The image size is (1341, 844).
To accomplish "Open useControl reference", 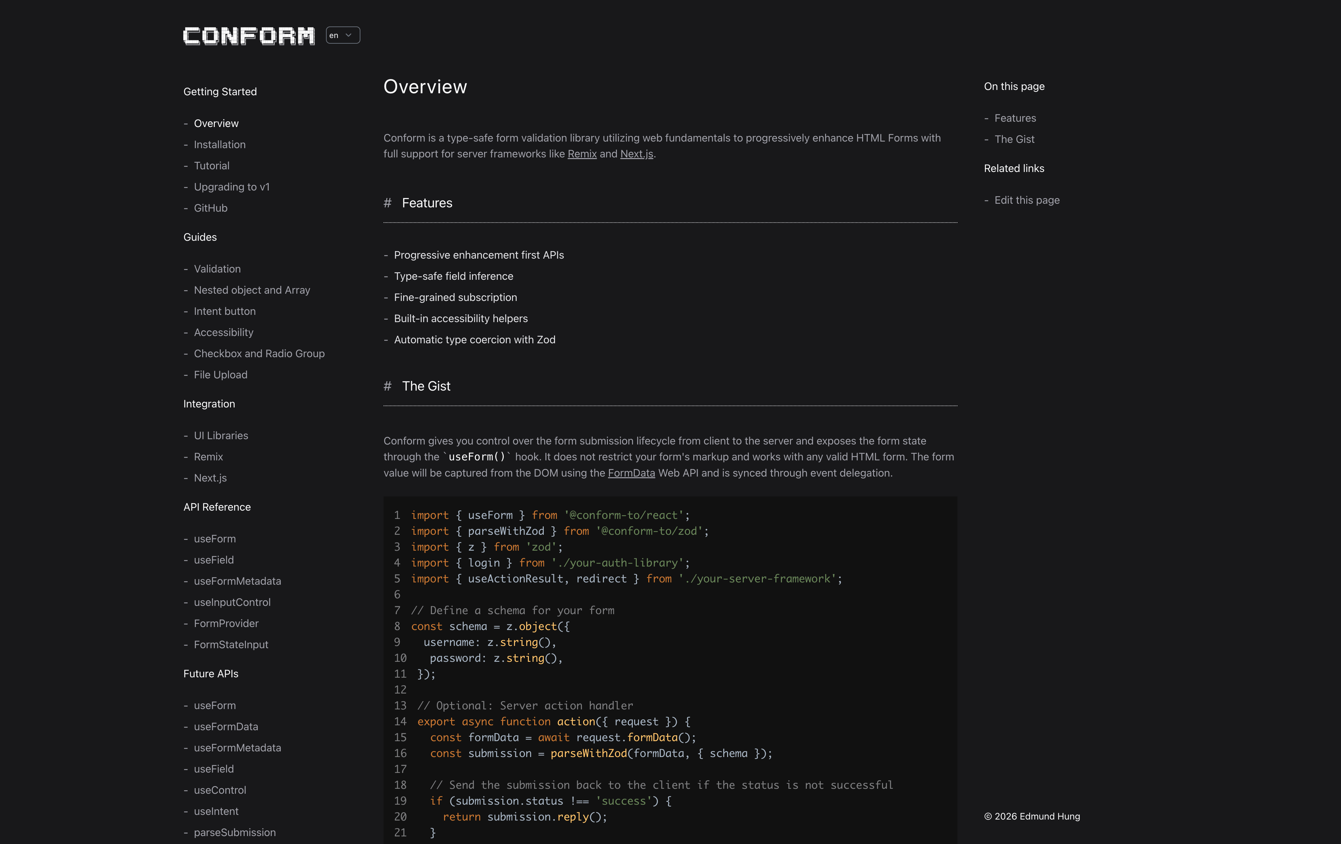I will coord(219,789).
